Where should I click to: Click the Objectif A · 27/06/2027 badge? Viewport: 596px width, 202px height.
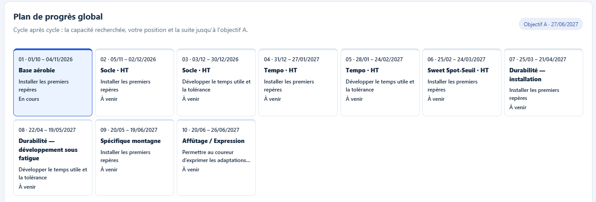(551, 24)
